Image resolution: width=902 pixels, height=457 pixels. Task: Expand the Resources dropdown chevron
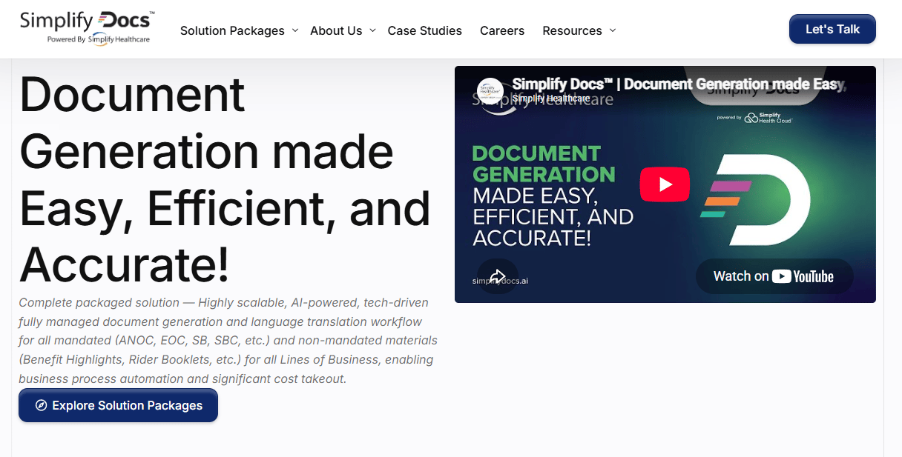click(x=612, y=30)
